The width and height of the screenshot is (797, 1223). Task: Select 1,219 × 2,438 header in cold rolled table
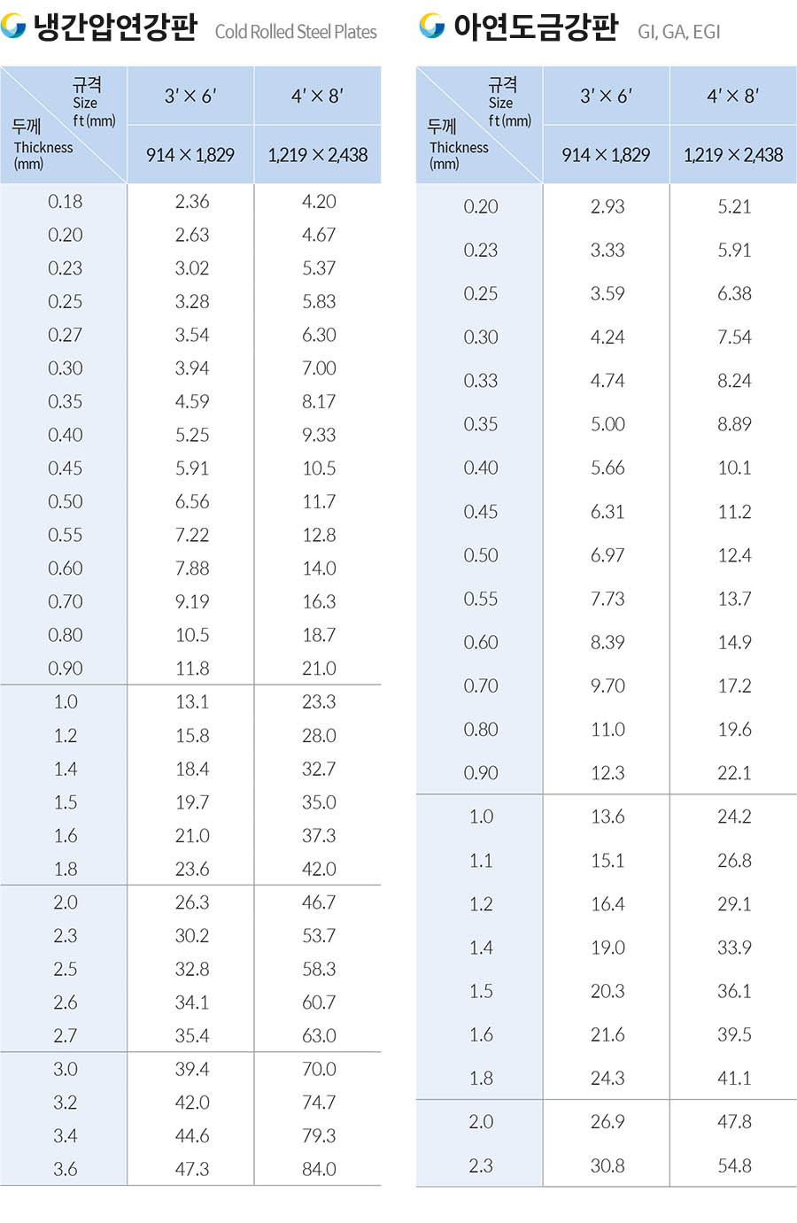click(317, 155)
